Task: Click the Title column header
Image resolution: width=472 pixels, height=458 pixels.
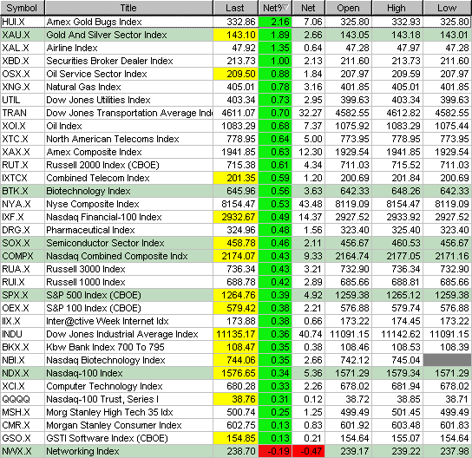Action: click(128, 8)
